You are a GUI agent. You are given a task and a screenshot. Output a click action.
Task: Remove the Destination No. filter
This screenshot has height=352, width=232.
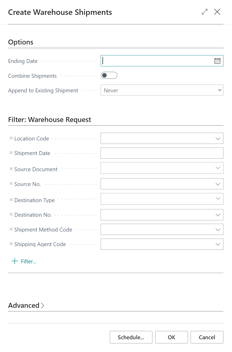(11, 214)
